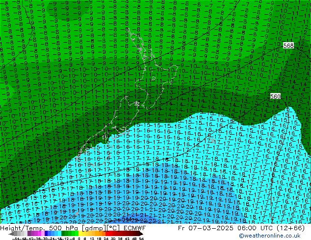This screenshot has height=240, width=311.
Task: Click the 568 height contour label
Action: (x=288, y=46)
